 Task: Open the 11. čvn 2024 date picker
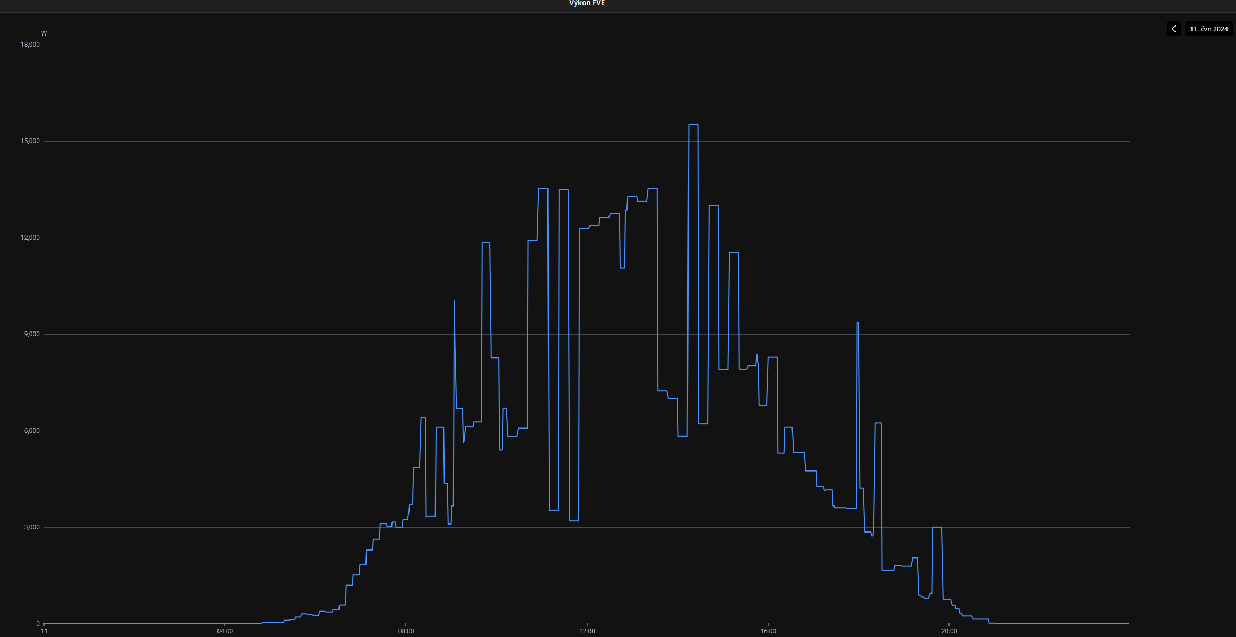[1208, 29]
